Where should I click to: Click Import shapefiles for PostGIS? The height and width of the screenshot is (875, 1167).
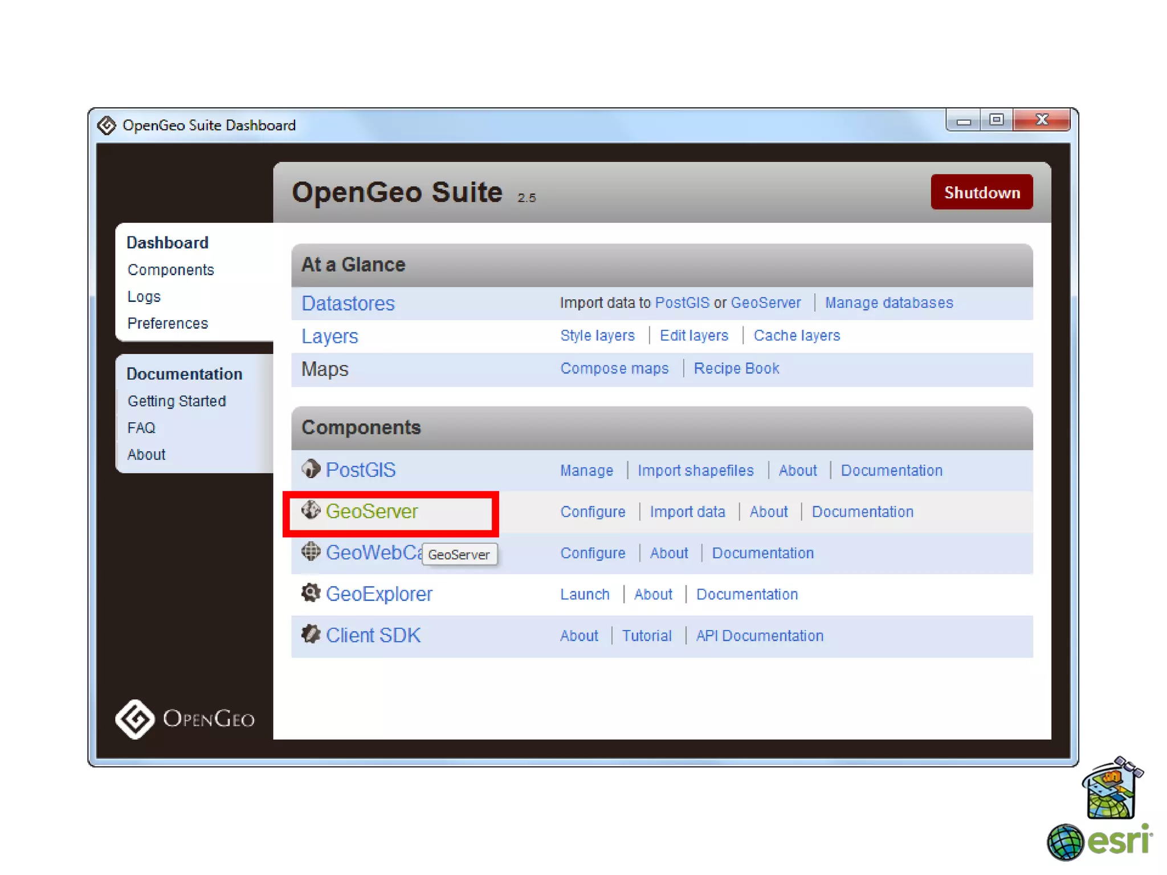(695, 471)
